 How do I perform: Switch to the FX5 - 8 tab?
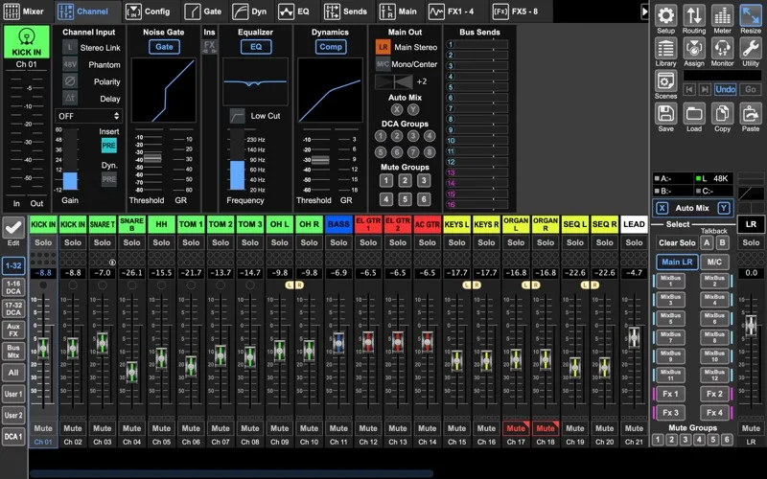click(515, 11)
